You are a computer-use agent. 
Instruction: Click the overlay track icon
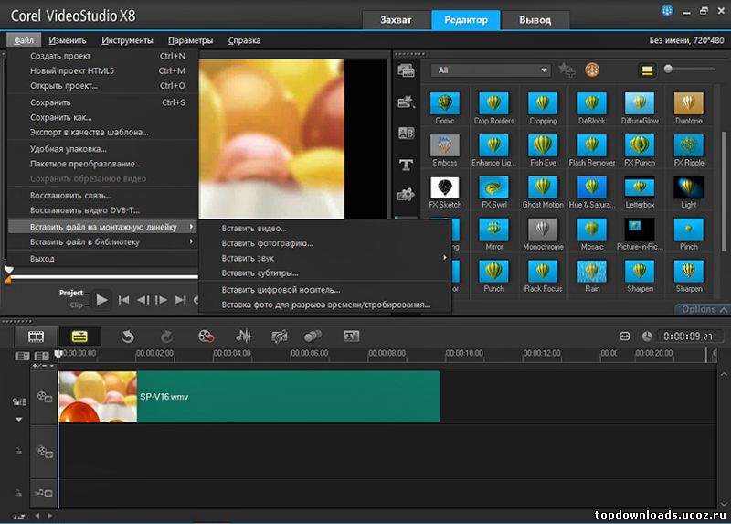click(44, 451)
